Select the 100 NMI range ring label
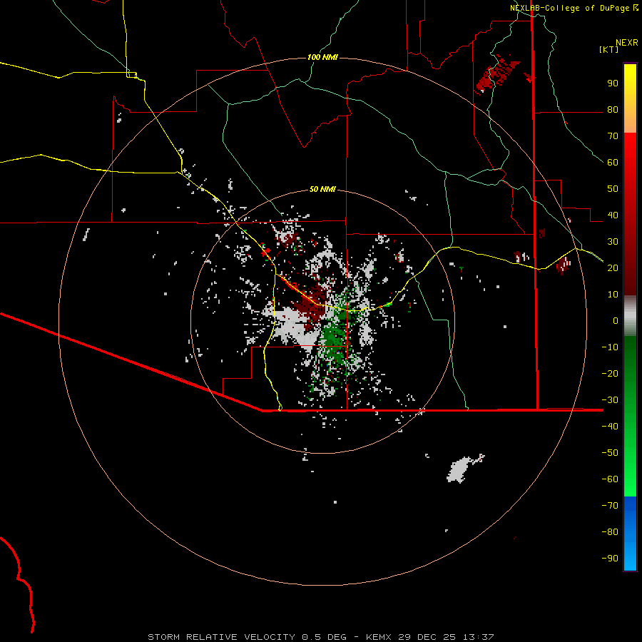Viewport: 642px width, 642px height. [322, 57]
